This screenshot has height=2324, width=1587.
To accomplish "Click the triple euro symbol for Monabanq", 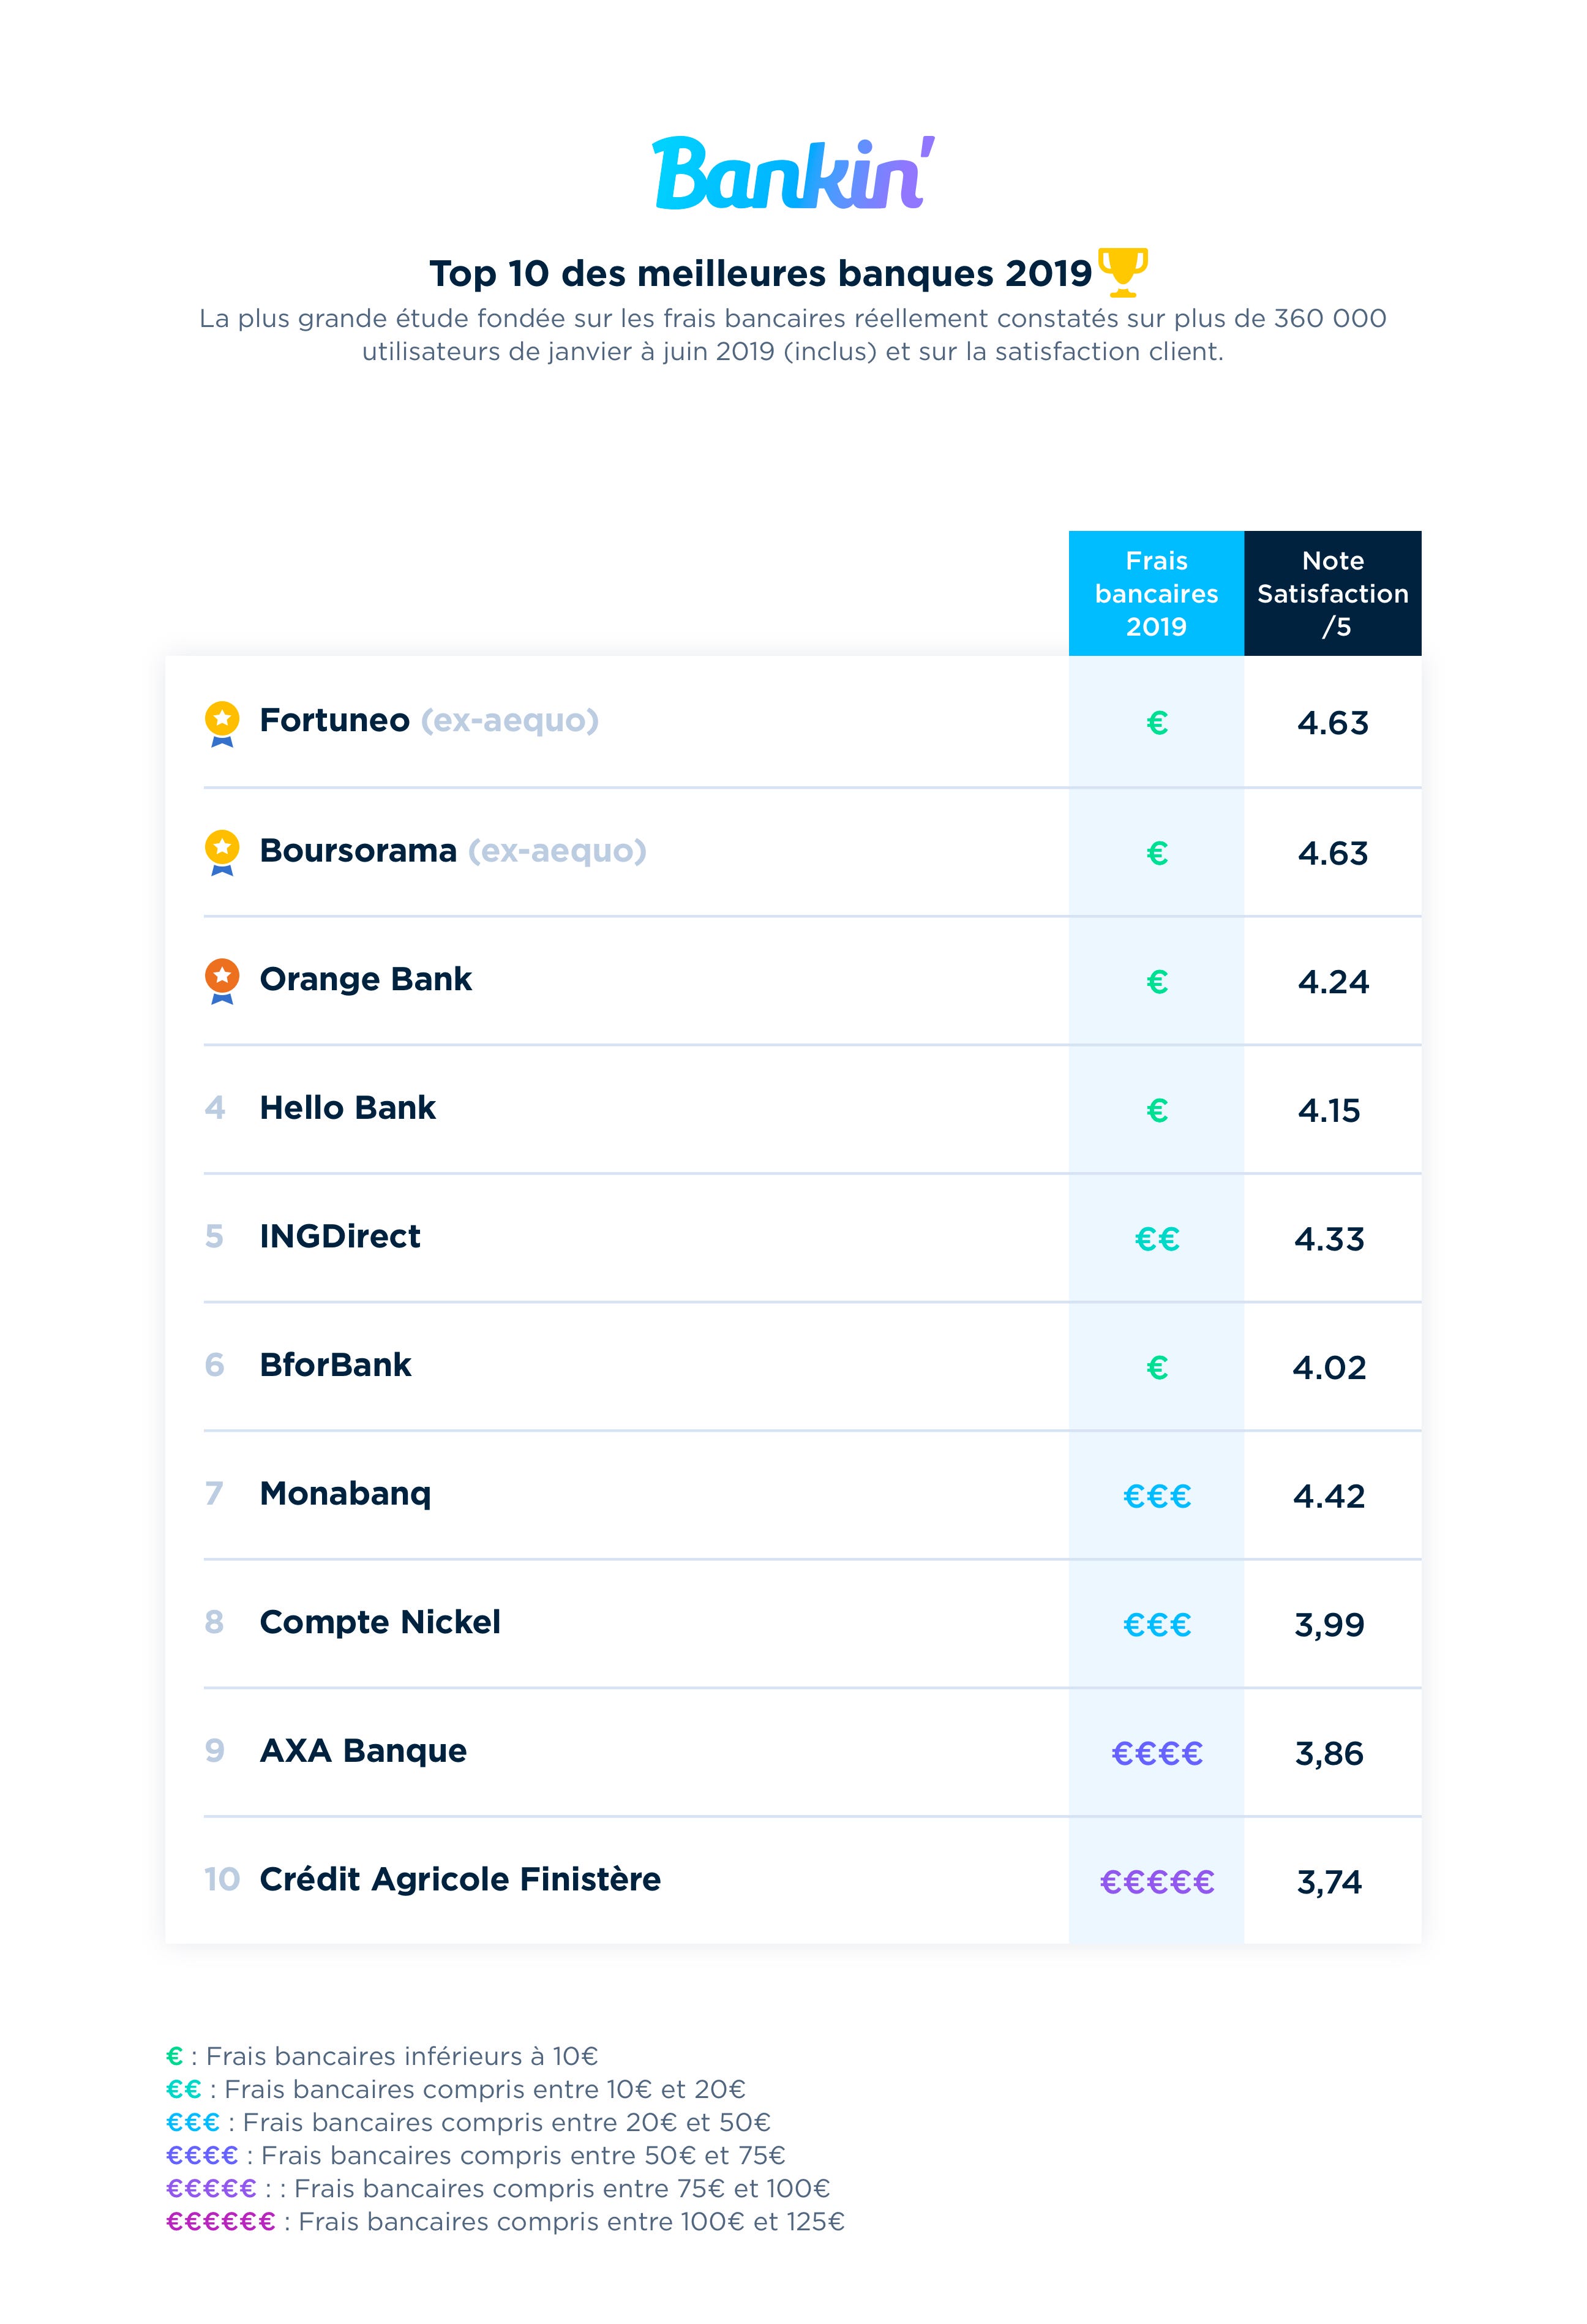I will click(1157, 1496).
